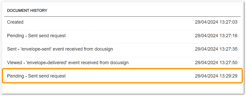Select the Created history entry
The image size is (246, 96).
click(x=122, y=22)
